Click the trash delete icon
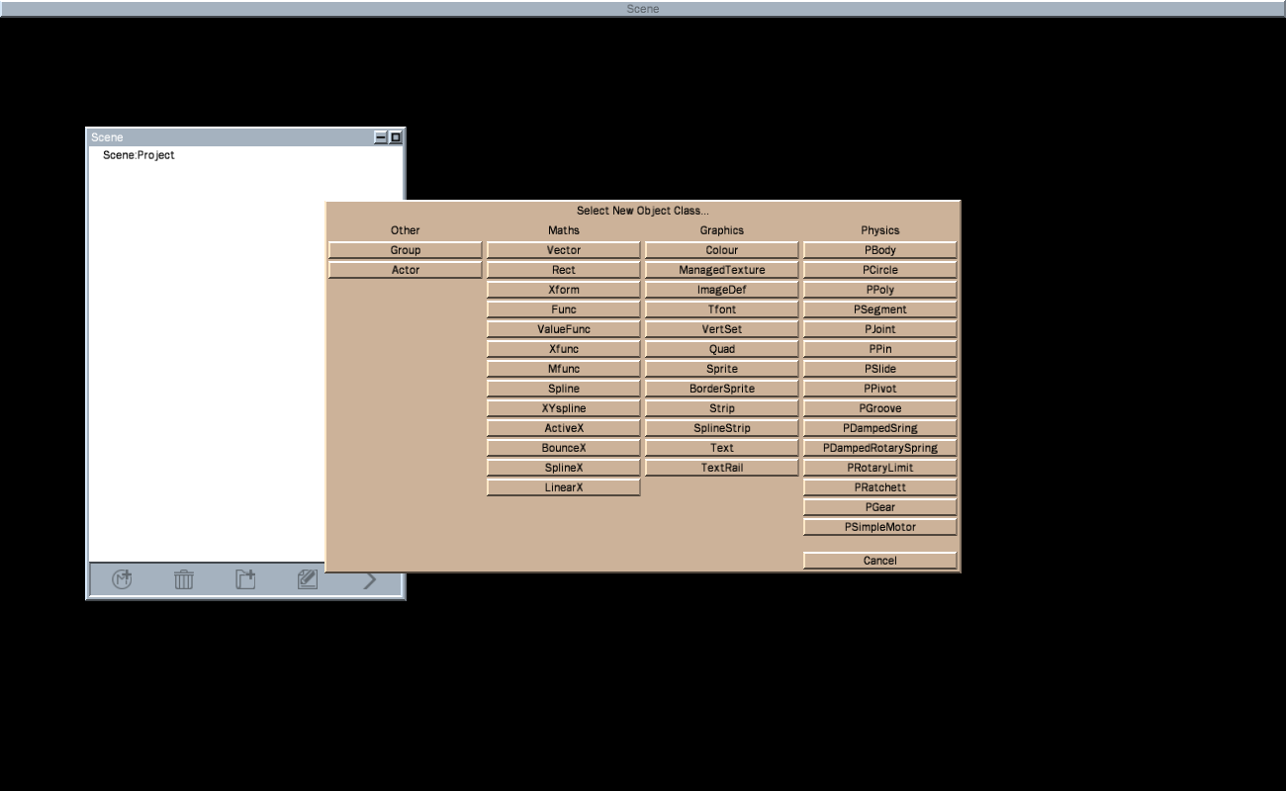This screenshot has height=791, width=1286. (x=184, y=579)
